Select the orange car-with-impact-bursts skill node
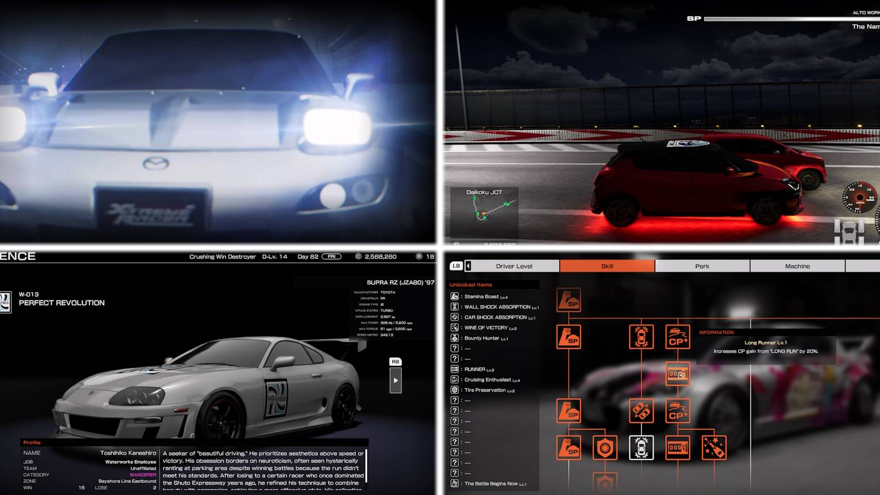Image resolution: width=880 pixels, height=495 pixels. tap(641, 337)
